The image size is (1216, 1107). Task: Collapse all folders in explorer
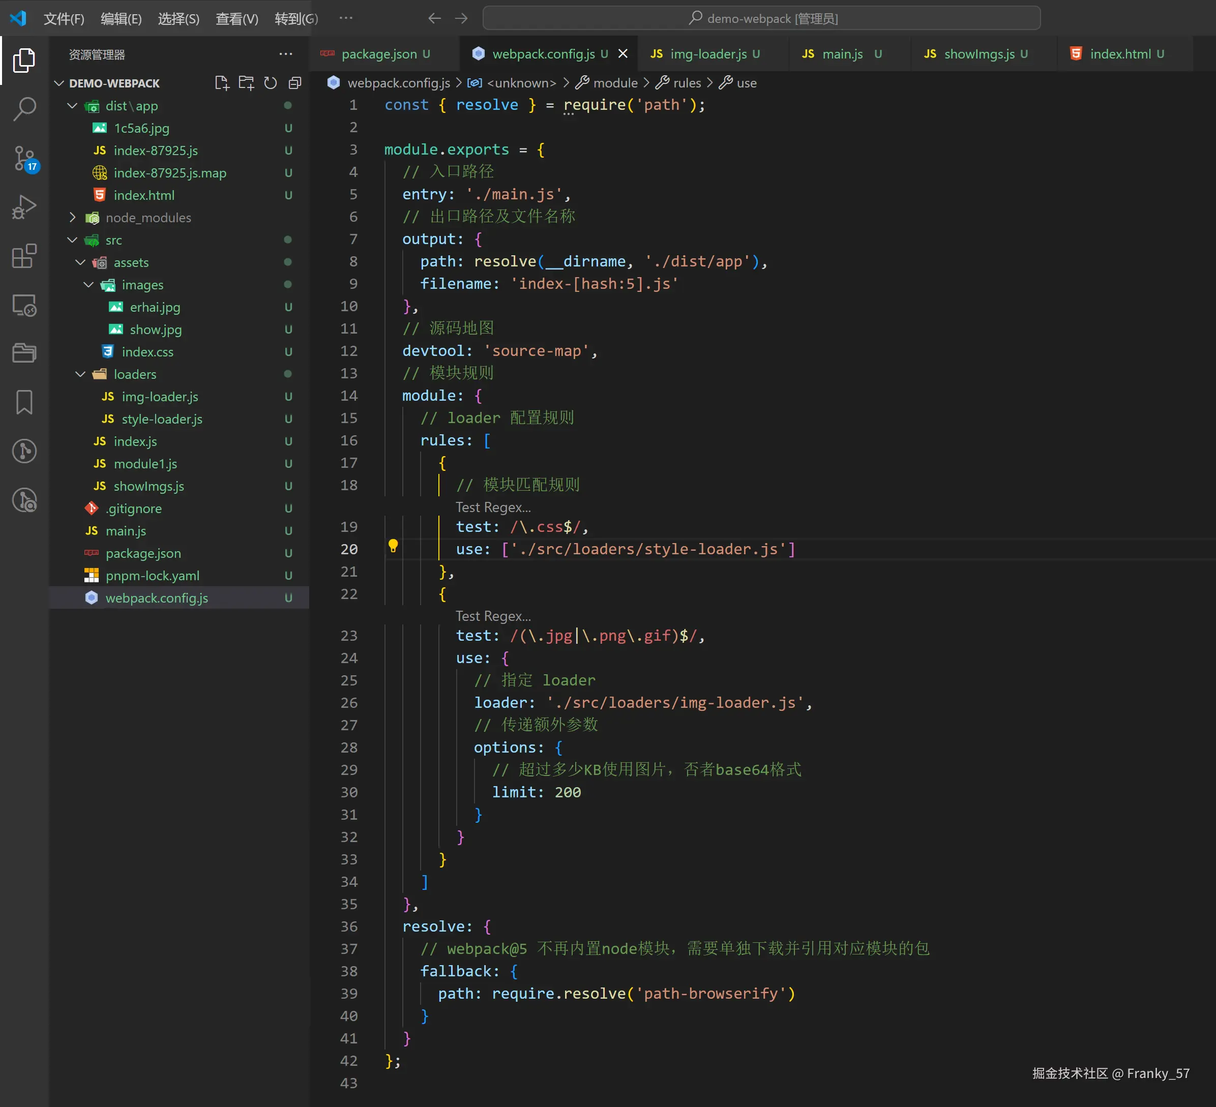click(x=295, y=83)
